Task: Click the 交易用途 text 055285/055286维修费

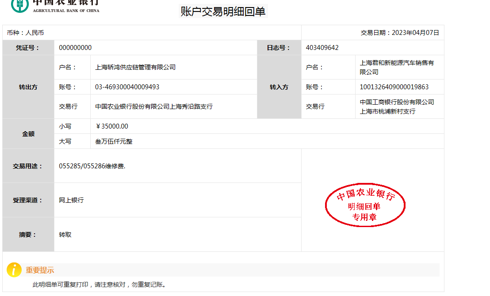Action: click(92, 166)
